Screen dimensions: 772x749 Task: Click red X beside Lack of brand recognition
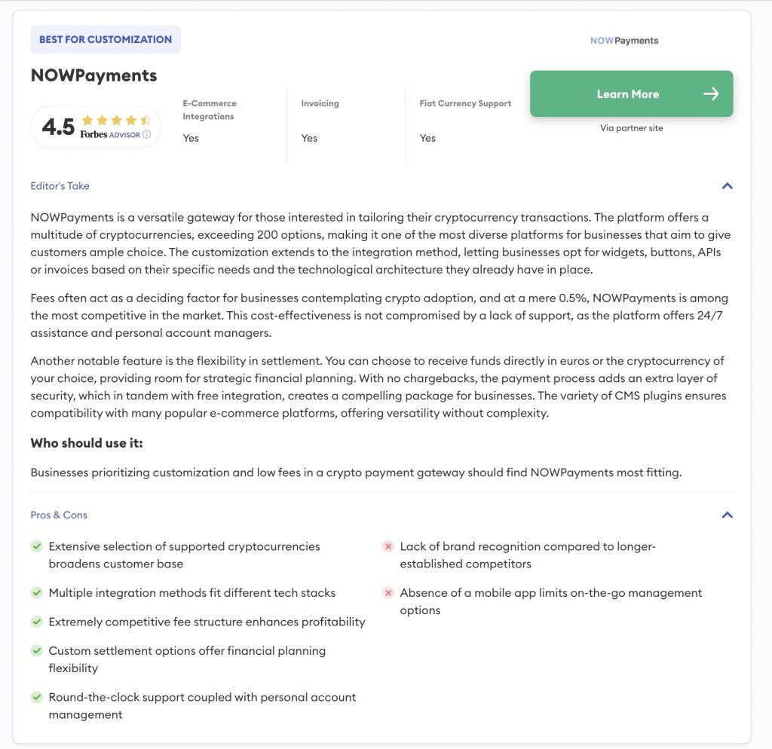tap(388, 546)
